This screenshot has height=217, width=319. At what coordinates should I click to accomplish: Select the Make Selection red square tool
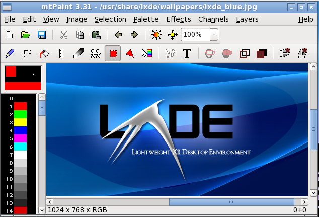click(x=113, y=53)
